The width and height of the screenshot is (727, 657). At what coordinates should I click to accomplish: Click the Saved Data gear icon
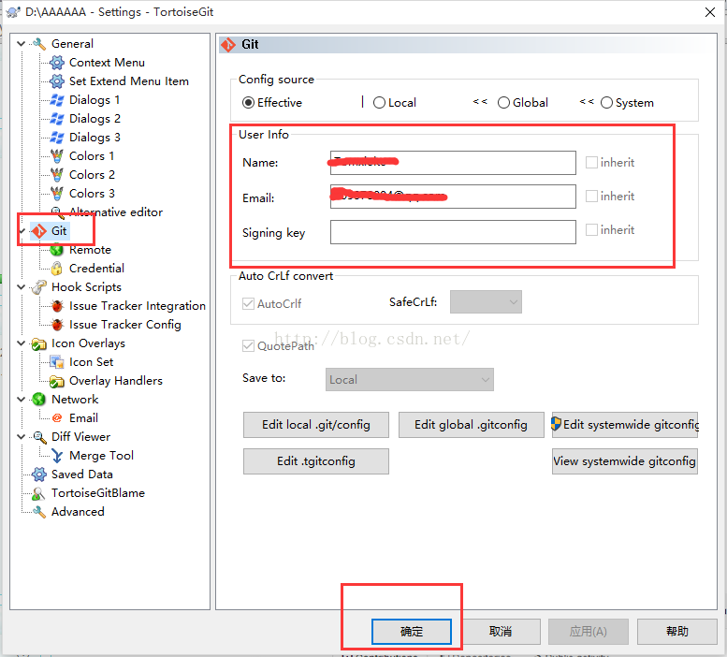39,474
